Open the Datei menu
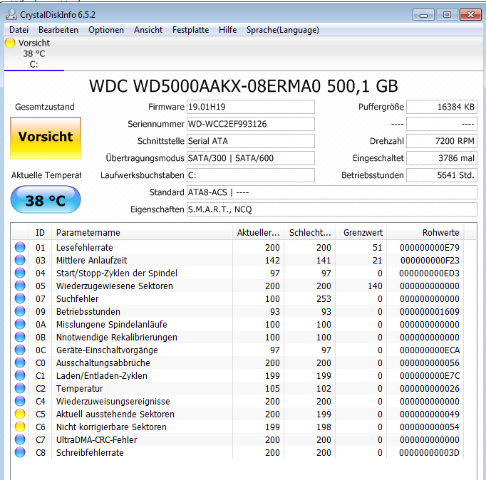Screen dimensions: 486x480 click(x=19, y=30)
